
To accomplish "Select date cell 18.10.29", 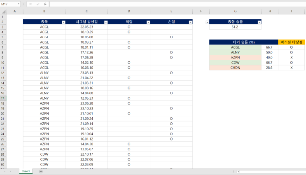I will click(86, 32).
